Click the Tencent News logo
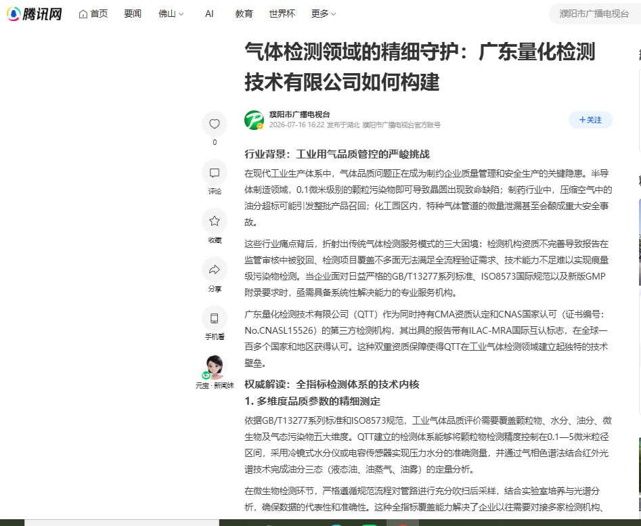The height and width of the screenshot is (526, 641). (x=35, y=14)
